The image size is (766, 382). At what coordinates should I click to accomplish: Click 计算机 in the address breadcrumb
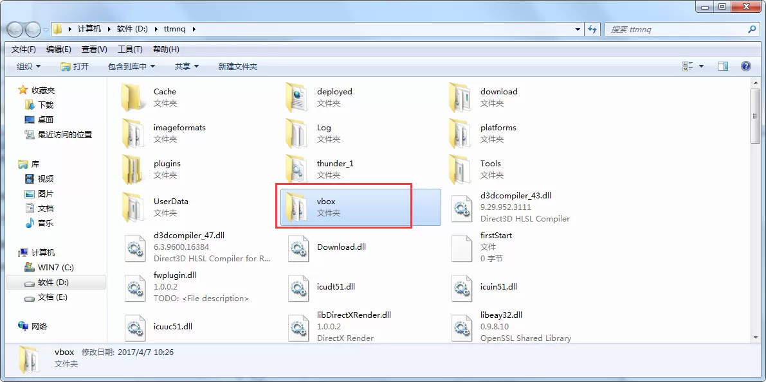(x=89, y=30)
